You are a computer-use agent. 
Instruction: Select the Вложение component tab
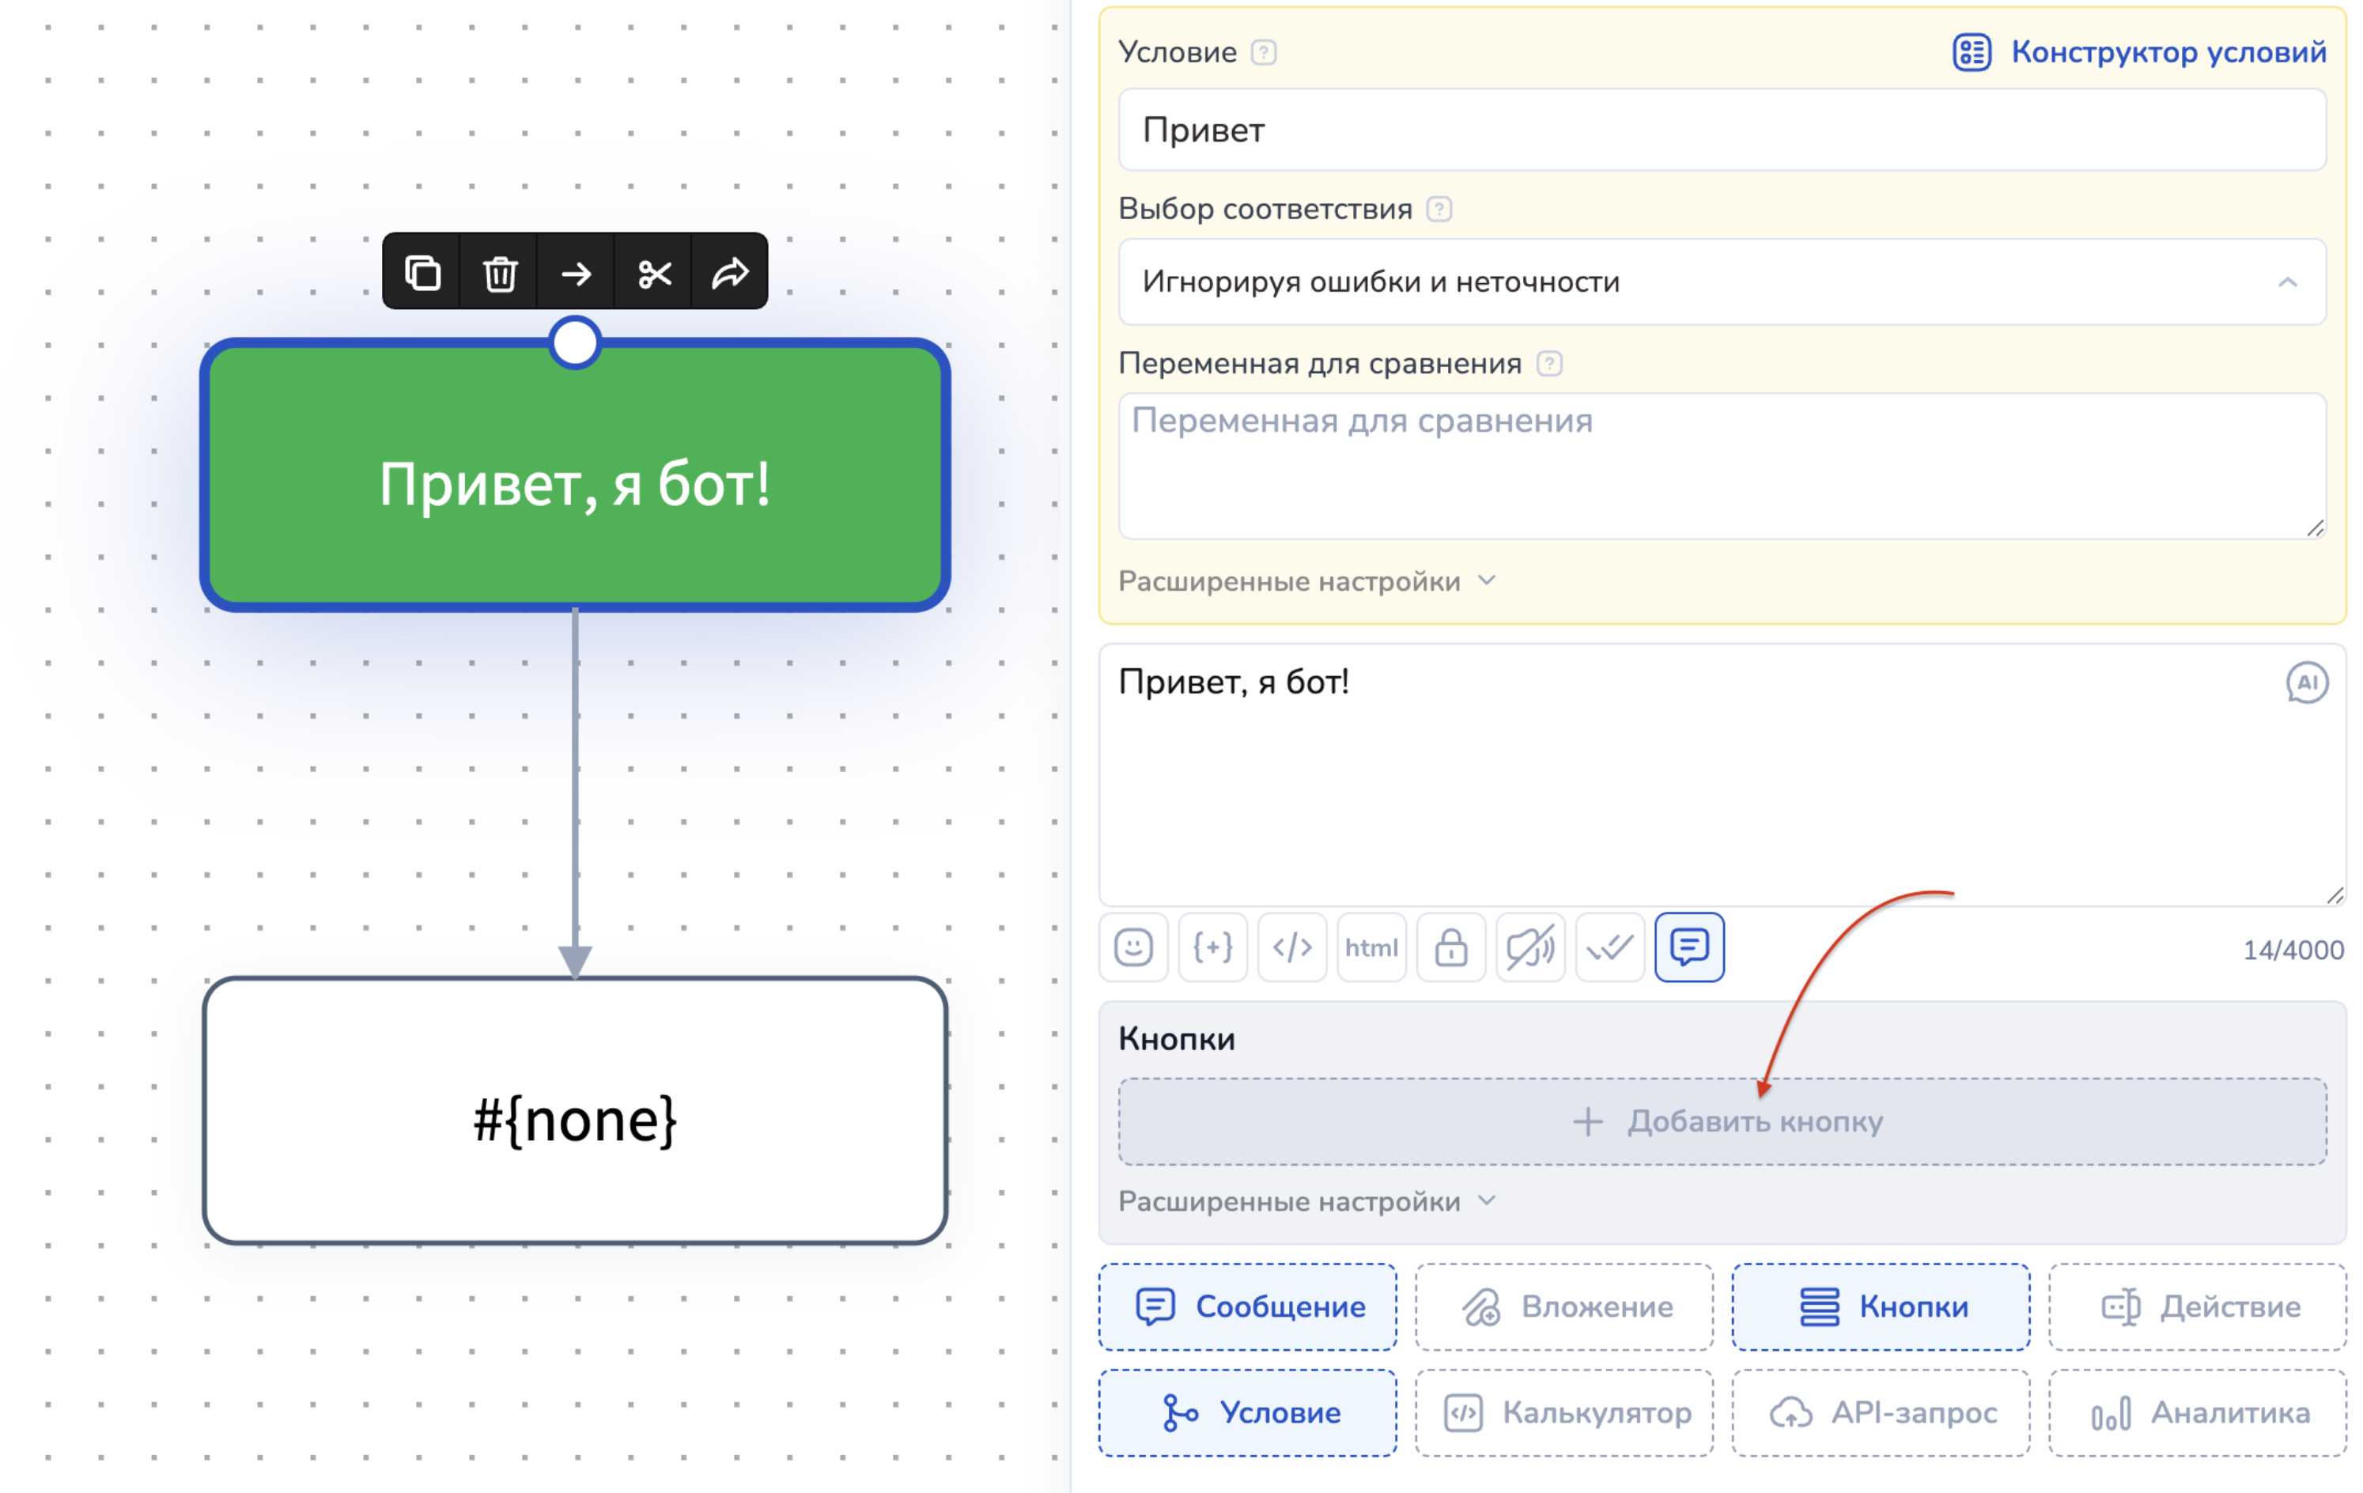pos(1564,1306)
